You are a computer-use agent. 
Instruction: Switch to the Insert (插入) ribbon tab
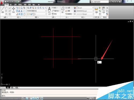tap(11, 5)
